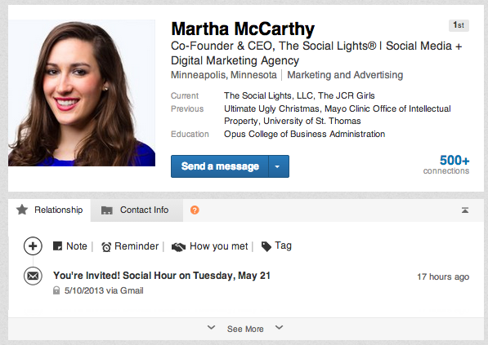Open the Social Hour invitation message
488x345 pixels.
click(x=162, y=276)
